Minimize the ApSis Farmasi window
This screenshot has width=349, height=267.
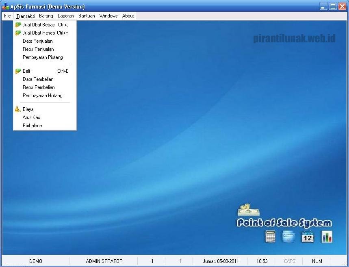[323, 7]
